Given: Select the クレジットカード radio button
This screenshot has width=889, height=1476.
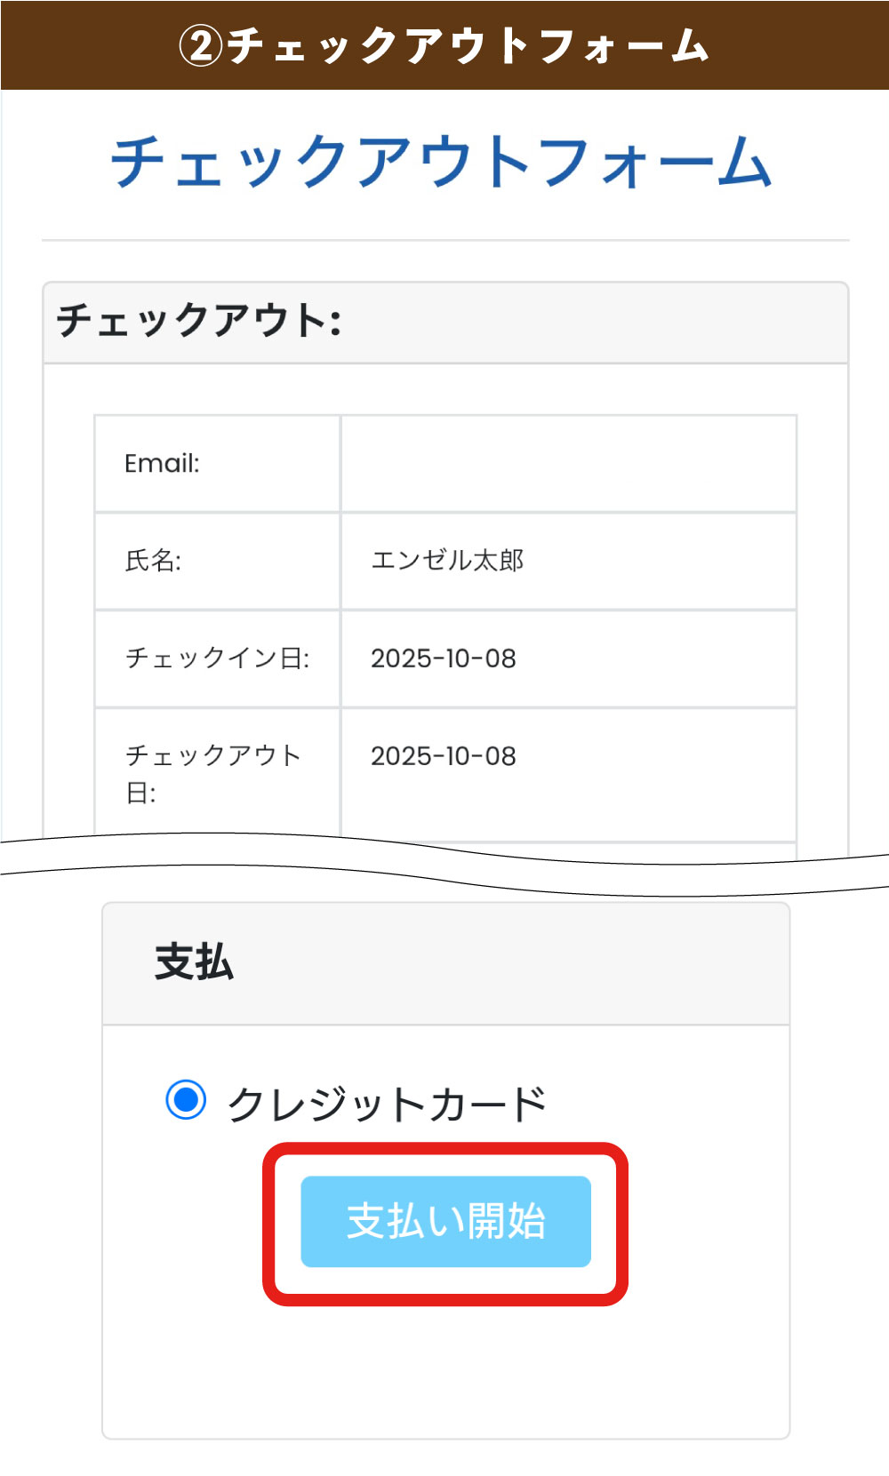Looking at the screenshot, I should [186, 1100].
